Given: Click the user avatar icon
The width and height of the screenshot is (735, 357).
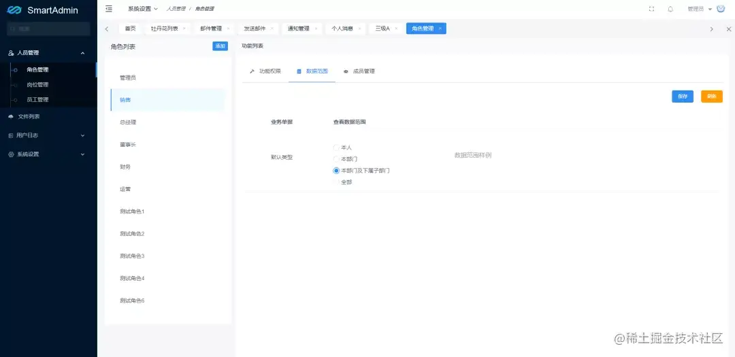Looking at the screenshot, I should [x=721, y=8].
